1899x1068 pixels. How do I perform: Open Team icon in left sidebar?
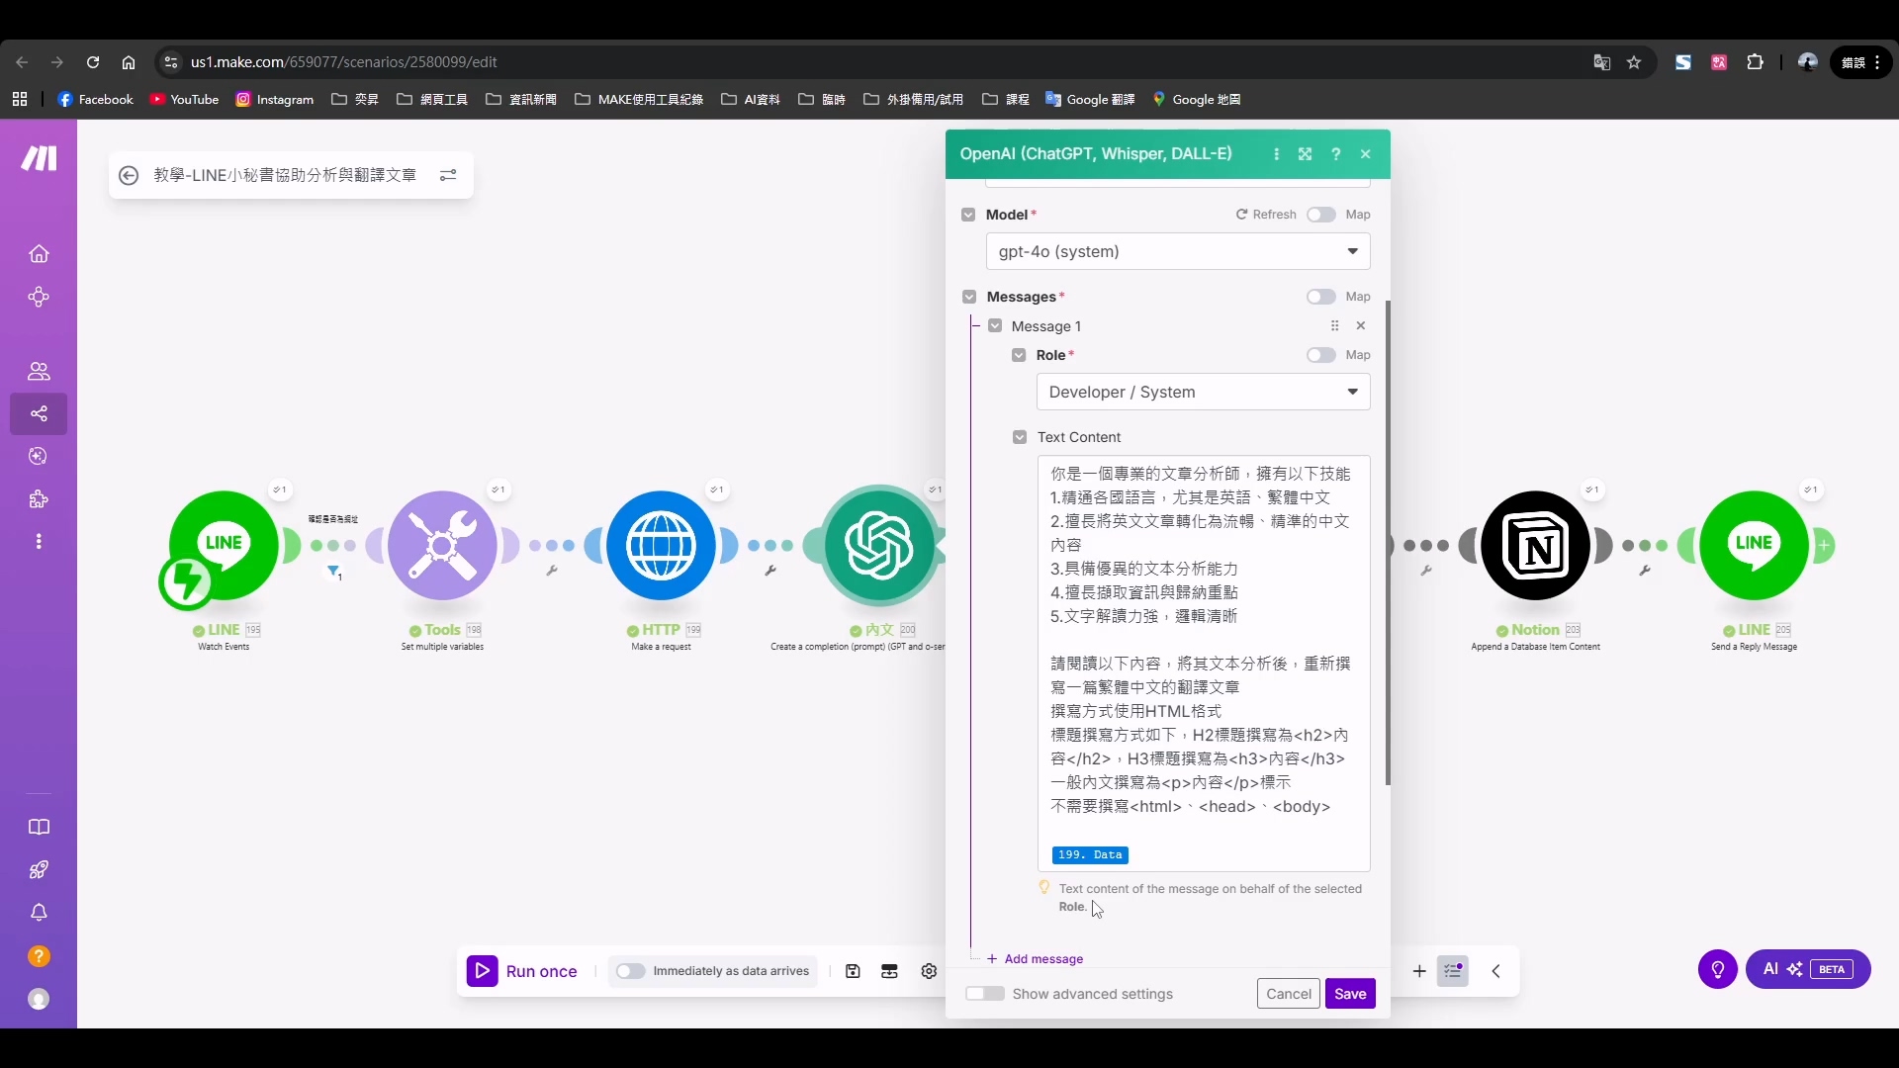tap(39, 372)
